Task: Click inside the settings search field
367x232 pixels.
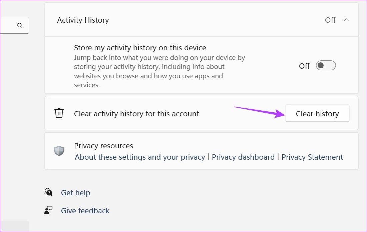Action: coord(14,25)
